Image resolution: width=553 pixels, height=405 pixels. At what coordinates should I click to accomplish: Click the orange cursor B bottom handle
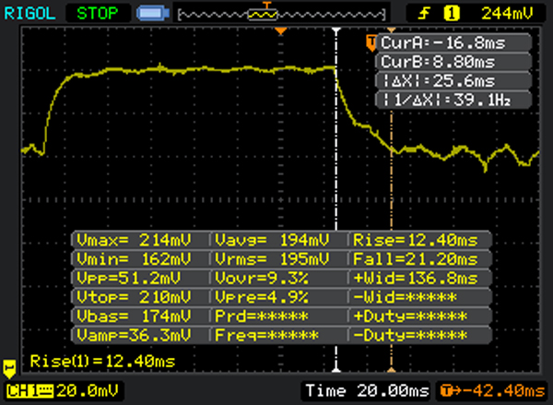pos(392,370)
